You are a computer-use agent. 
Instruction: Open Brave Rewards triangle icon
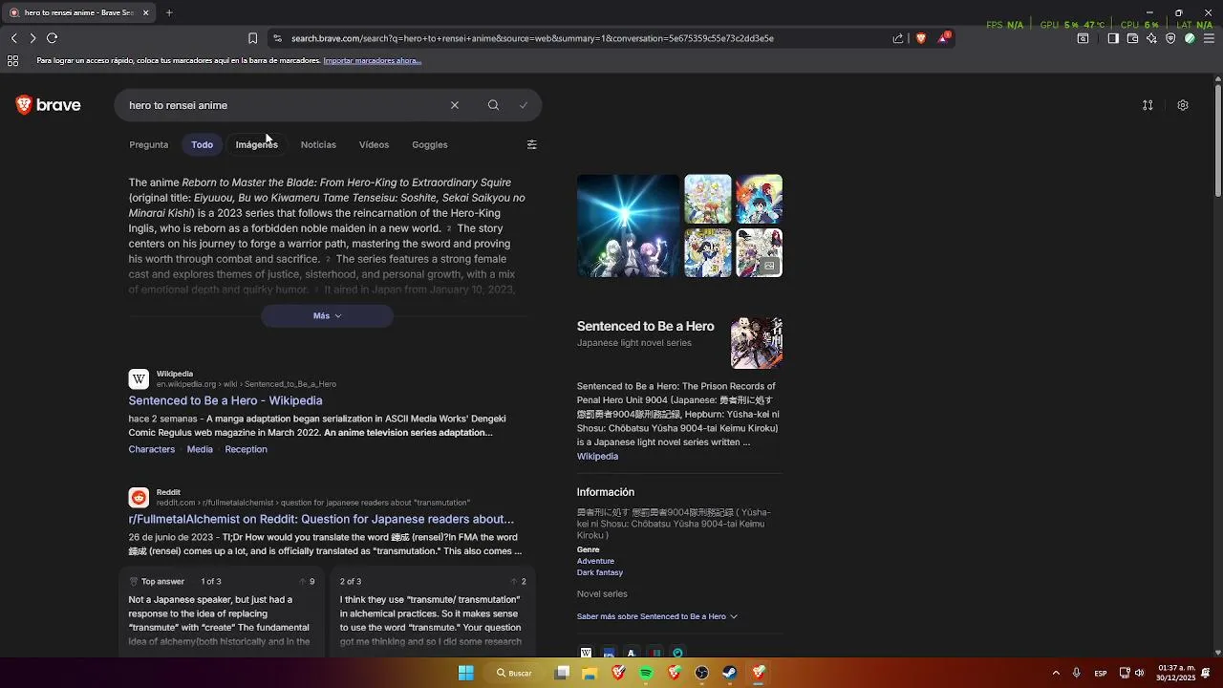tap(944, 38)
